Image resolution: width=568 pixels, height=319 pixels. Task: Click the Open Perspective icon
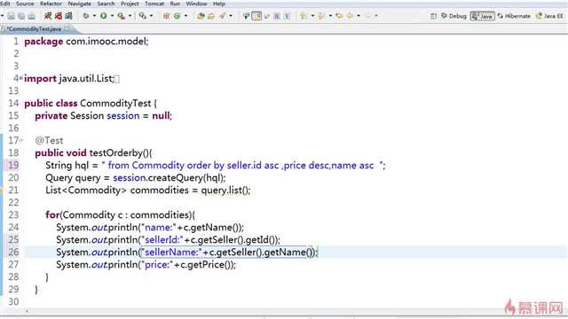coord(434,16)
